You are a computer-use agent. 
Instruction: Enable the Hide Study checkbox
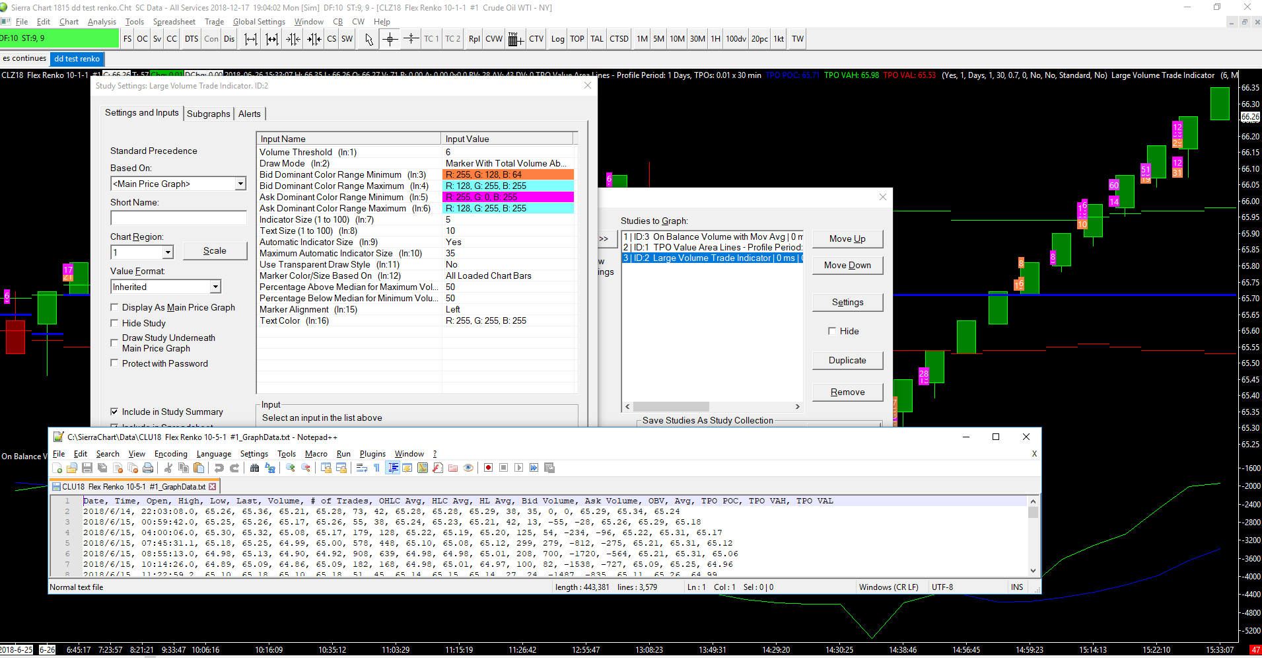point(114,323)
